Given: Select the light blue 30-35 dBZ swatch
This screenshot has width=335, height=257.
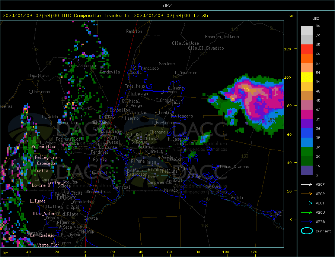Looking at the screenshot, I should point(307,142).
